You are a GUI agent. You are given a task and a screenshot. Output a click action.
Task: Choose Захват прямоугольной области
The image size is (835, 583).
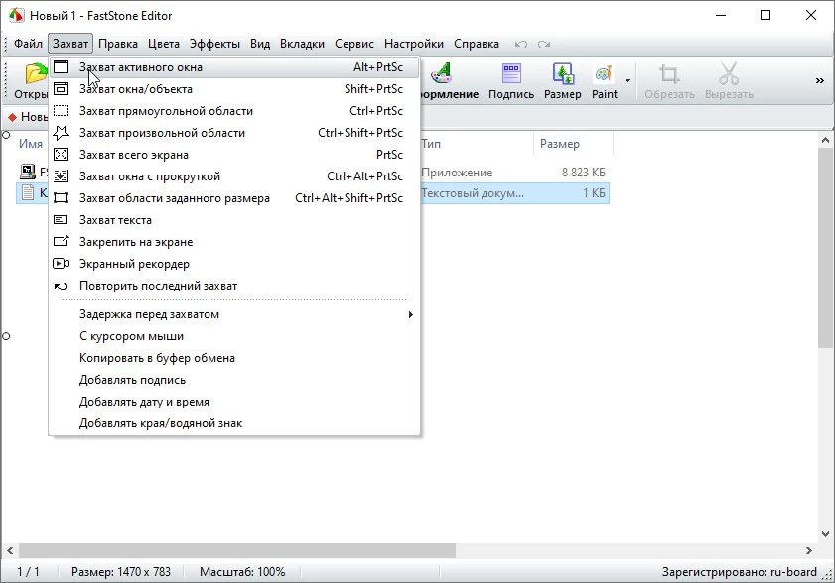tap(234, 111)
